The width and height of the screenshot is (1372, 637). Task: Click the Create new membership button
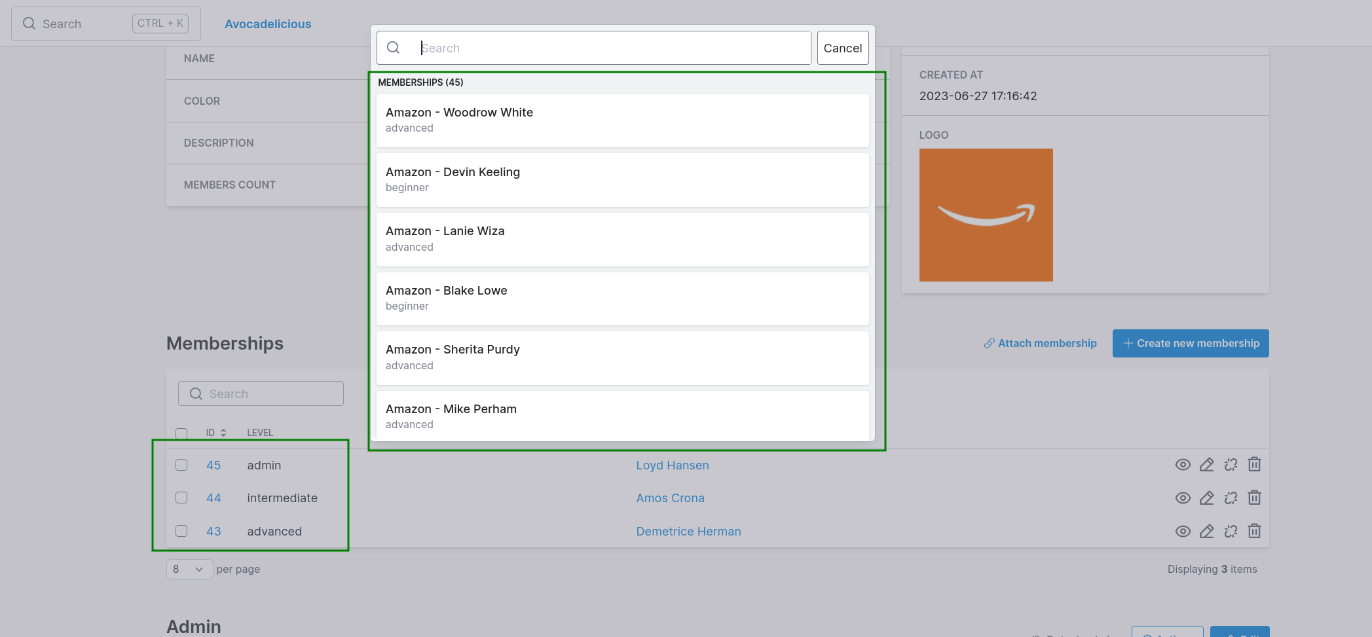[1191, 343]
